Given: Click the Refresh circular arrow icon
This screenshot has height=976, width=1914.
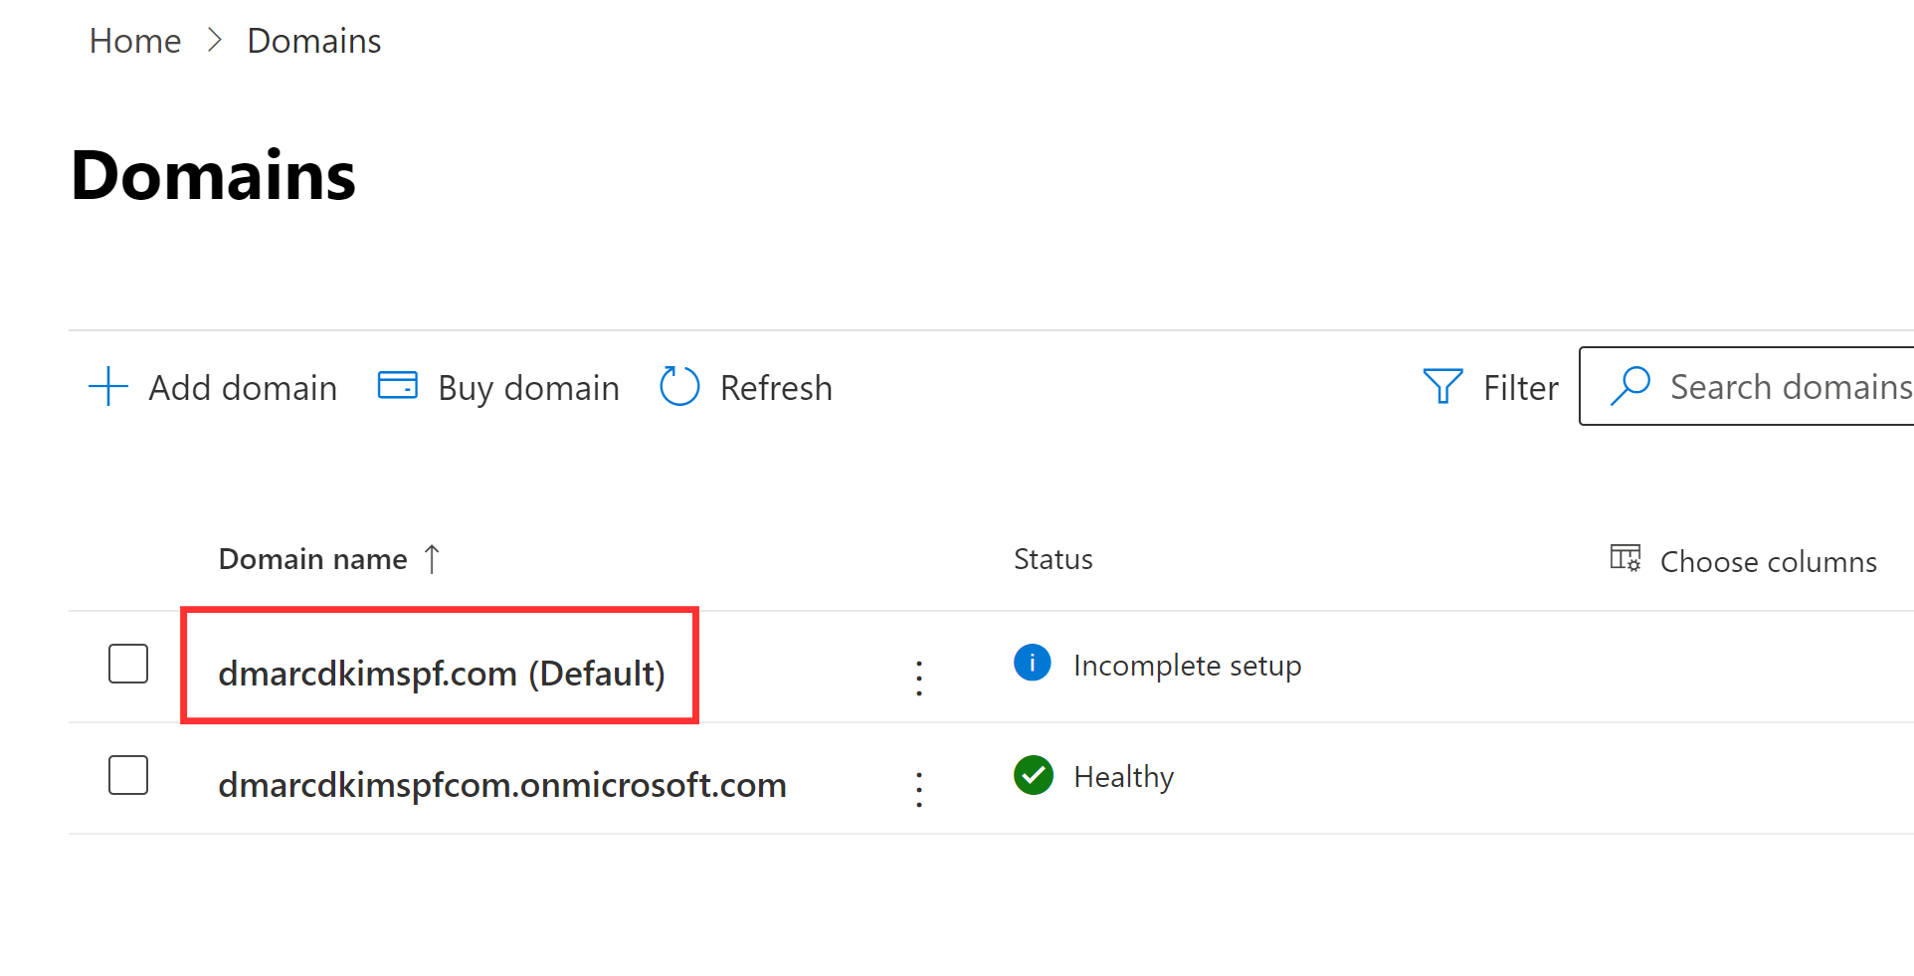Looking at the screenshot, I should tap(680, 386).
